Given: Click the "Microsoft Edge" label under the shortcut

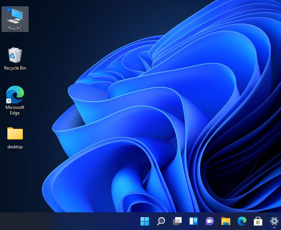Looking at the screenshot, I should point(15,110).
